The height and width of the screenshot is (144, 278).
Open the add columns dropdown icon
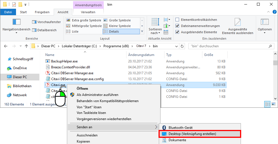(167, 26)
